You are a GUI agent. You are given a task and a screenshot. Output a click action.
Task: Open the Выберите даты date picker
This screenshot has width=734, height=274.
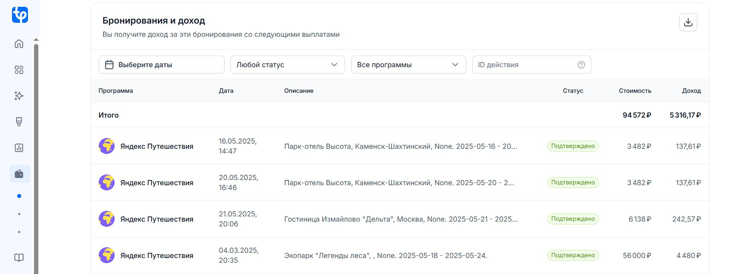tap(161, 65)
